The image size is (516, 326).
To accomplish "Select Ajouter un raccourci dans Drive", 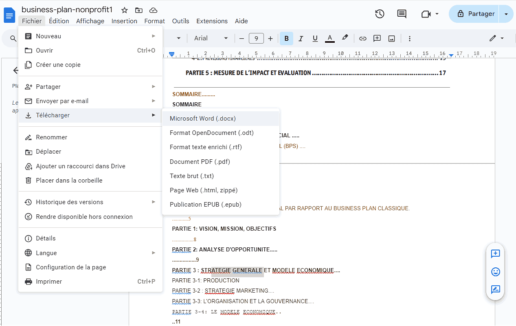I will tap(90, 166).
